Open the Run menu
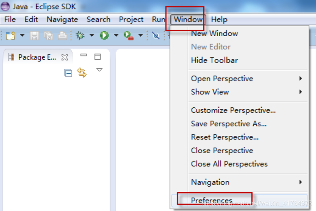Viewport: 316px width, 211px height. click(x=158, y=20)
